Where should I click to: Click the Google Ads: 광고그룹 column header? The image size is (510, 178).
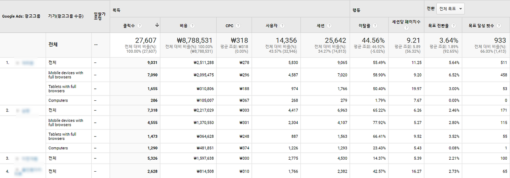point(21,16)
